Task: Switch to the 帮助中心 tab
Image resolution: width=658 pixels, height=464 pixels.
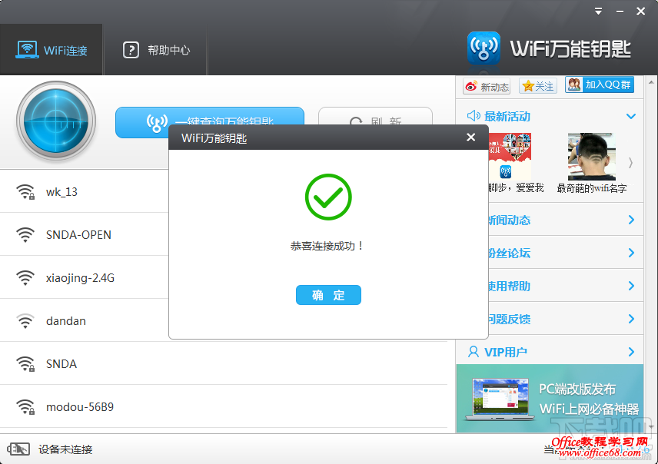Action: tap(155, 49)
